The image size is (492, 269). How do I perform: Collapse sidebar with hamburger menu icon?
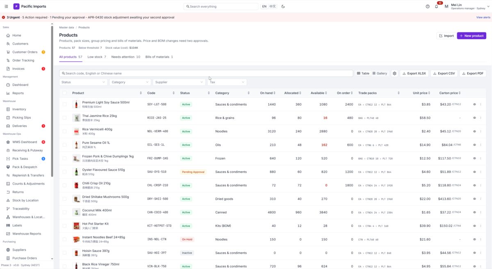6,7
